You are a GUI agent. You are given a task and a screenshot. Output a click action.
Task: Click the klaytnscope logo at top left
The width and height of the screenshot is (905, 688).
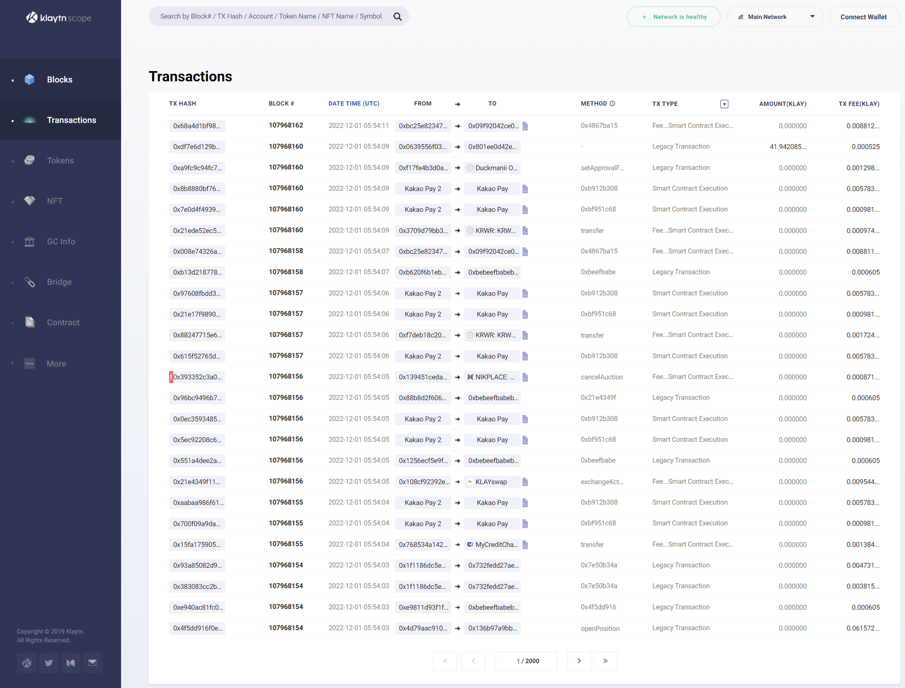tap(59, 18)
